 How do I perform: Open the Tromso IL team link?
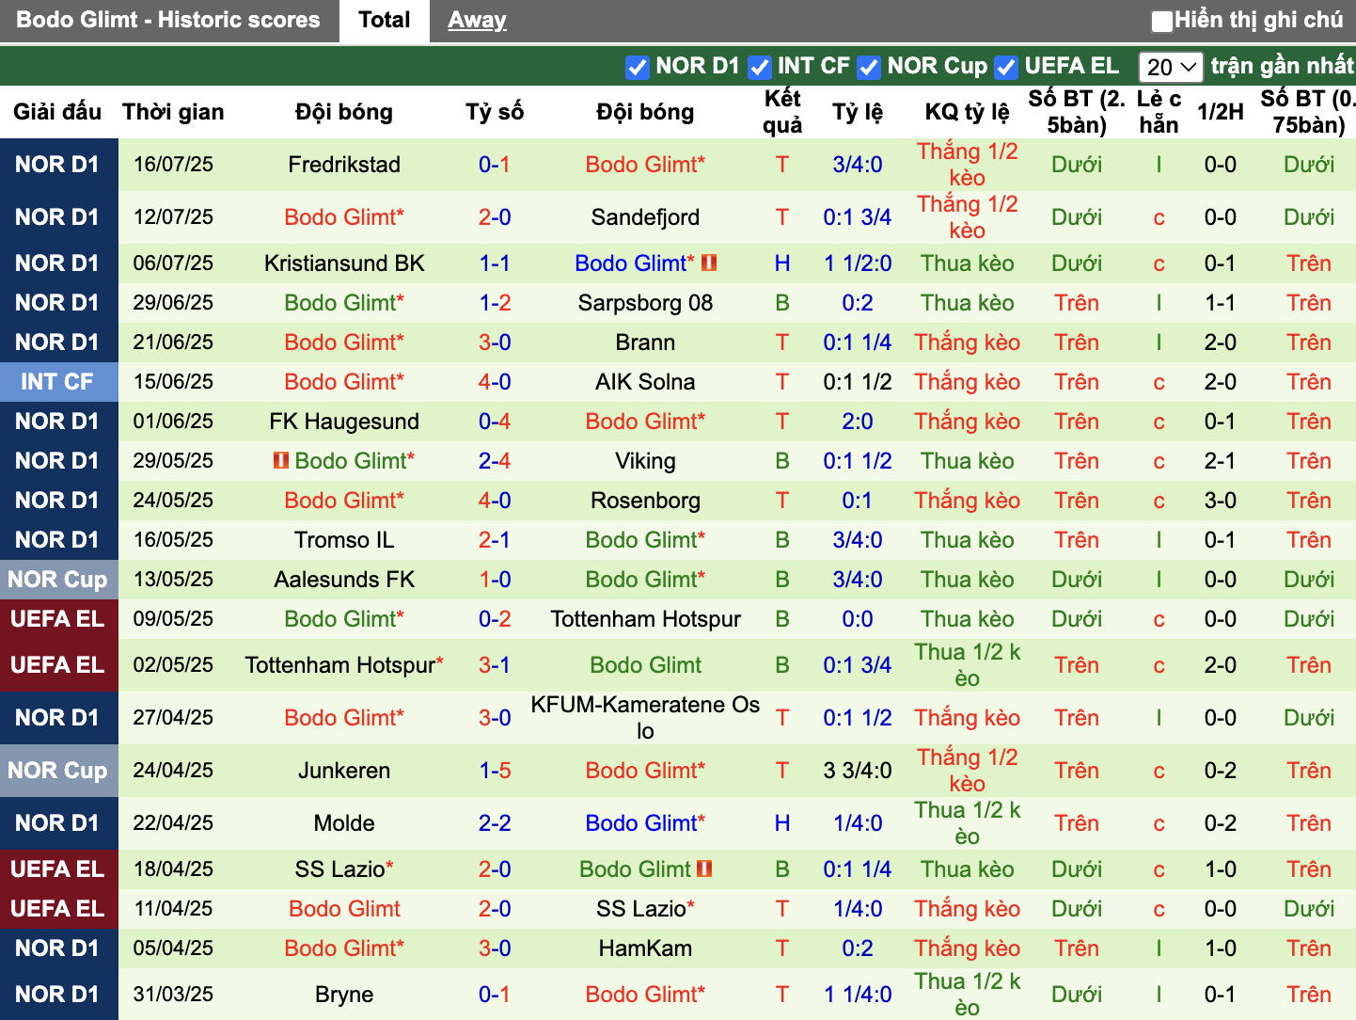click(x=344, y=540)
